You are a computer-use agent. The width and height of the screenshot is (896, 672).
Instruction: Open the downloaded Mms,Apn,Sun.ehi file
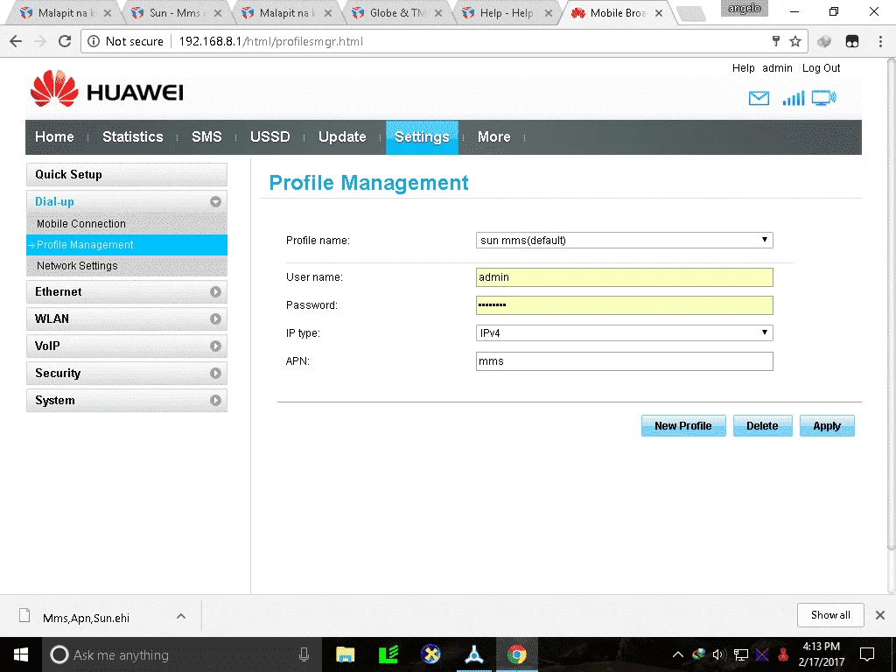click(86, 618)
